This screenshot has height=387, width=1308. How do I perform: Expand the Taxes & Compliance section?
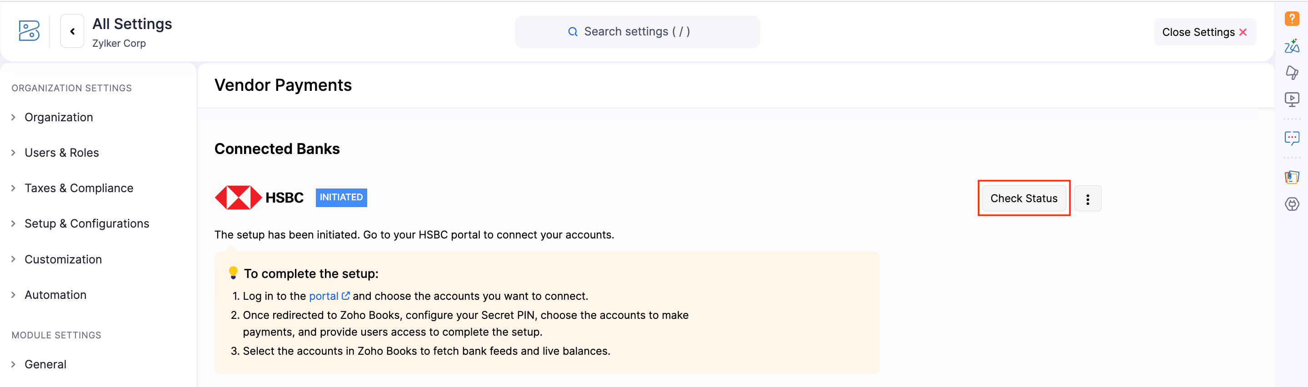click(79, 188)
